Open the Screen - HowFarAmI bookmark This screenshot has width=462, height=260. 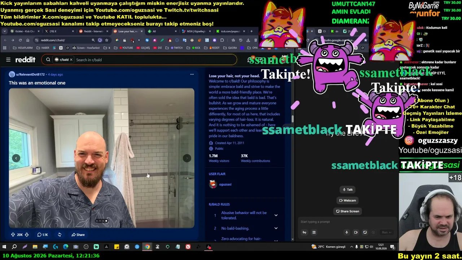(x=86, y=48)
